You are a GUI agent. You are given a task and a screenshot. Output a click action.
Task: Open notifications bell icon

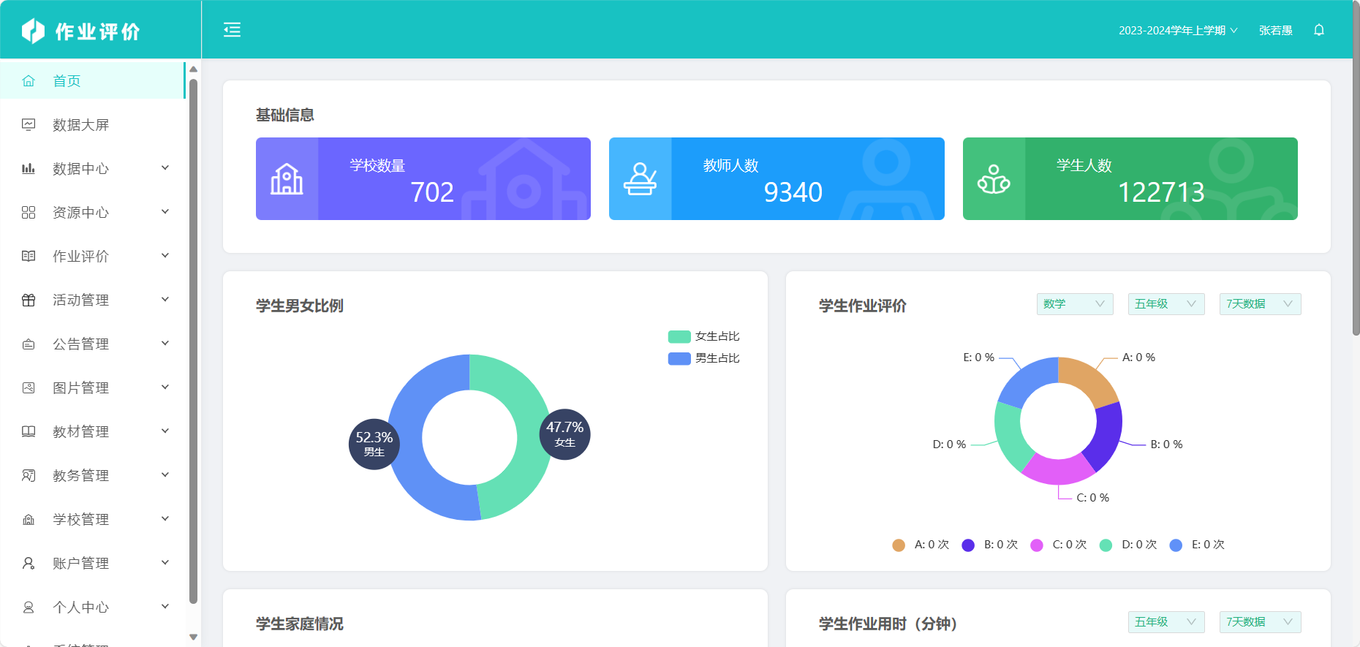pyautogui.click(x=1319, y=30)
